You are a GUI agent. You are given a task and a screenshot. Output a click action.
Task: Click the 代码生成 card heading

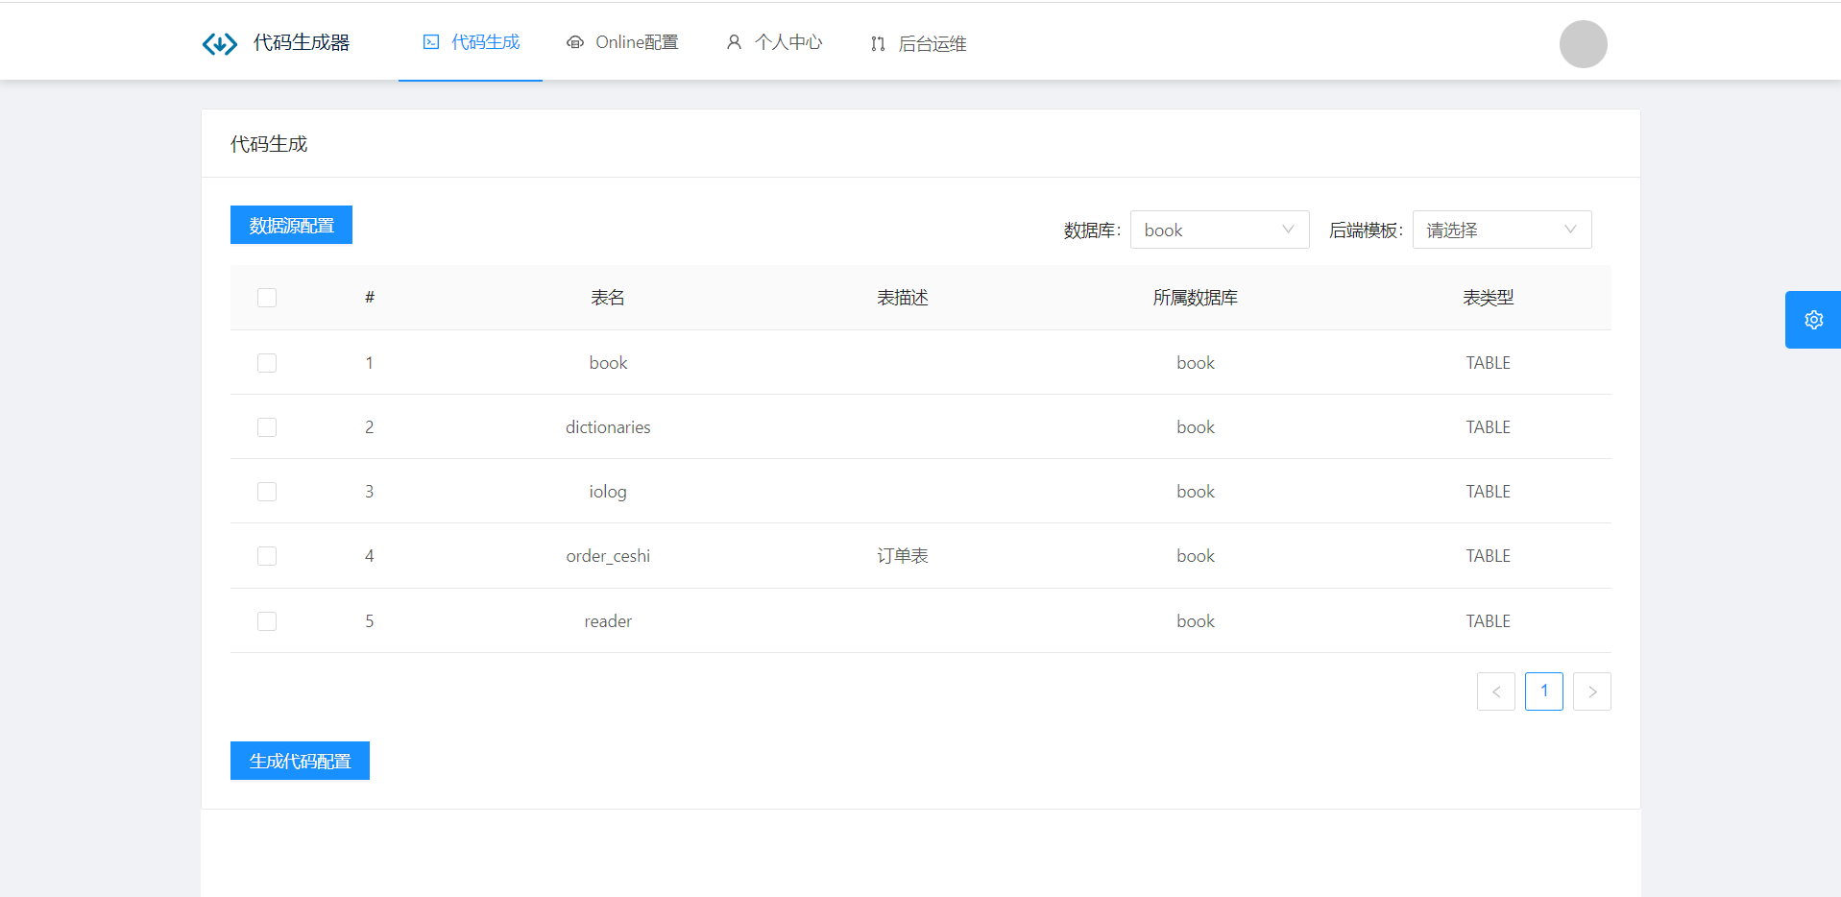point(269,144)
